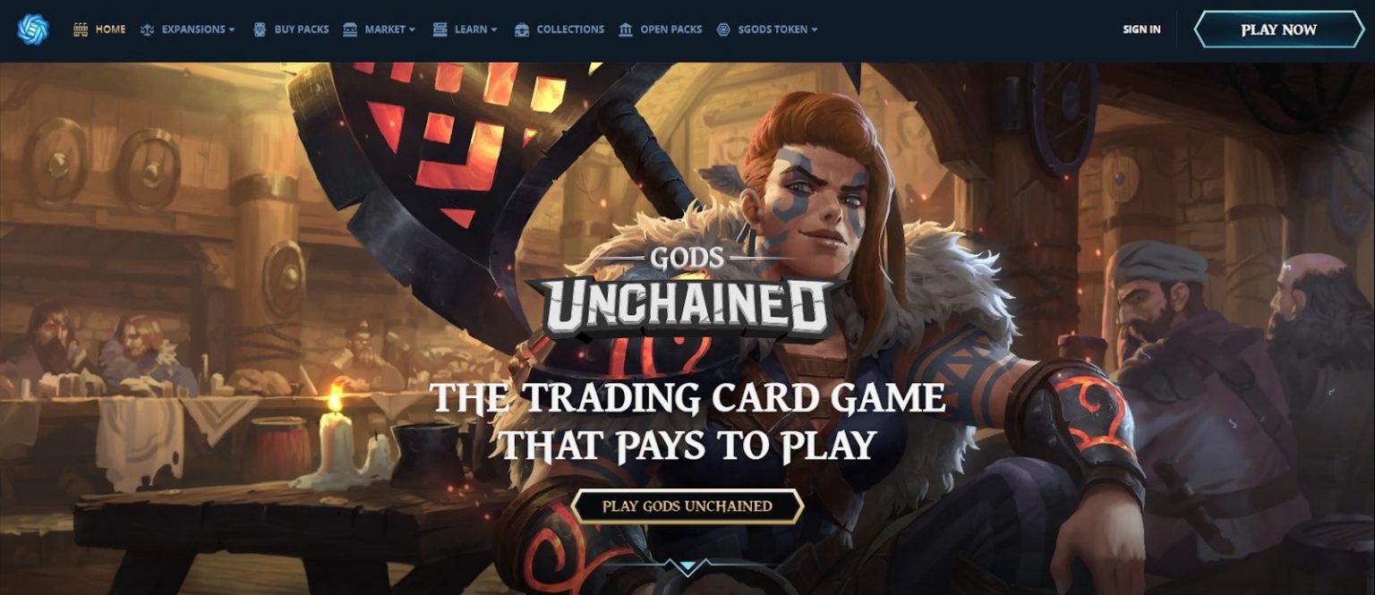The image size is (1375, 595).
Task: Click the Sign In link
Action: [1141, 30]
